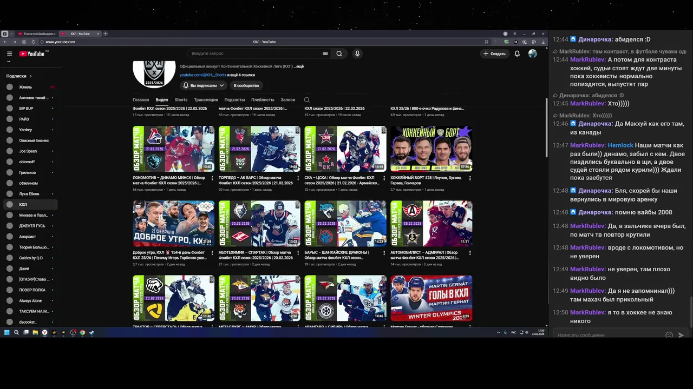Switch to the Трансляции channel tab

206,100
